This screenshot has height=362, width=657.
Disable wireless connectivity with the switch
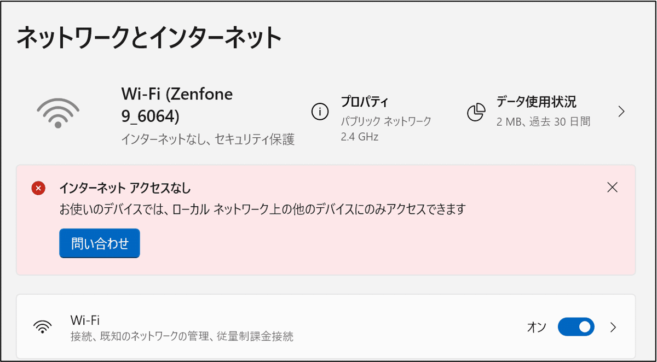pyautogui.click(x=575, y=326)
